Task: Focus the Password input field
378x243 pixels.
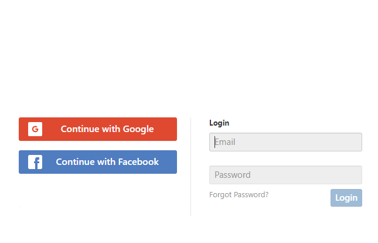Action: pos(285,175)
